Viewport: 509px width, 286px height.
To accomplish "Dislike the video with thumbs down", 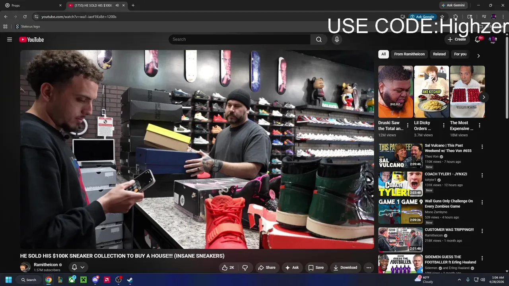I will 245,268.
